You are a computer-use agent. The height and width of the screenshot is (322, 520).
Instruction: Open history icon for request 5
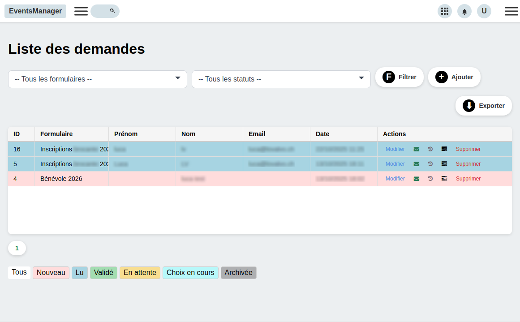click(x=430, y=164)
